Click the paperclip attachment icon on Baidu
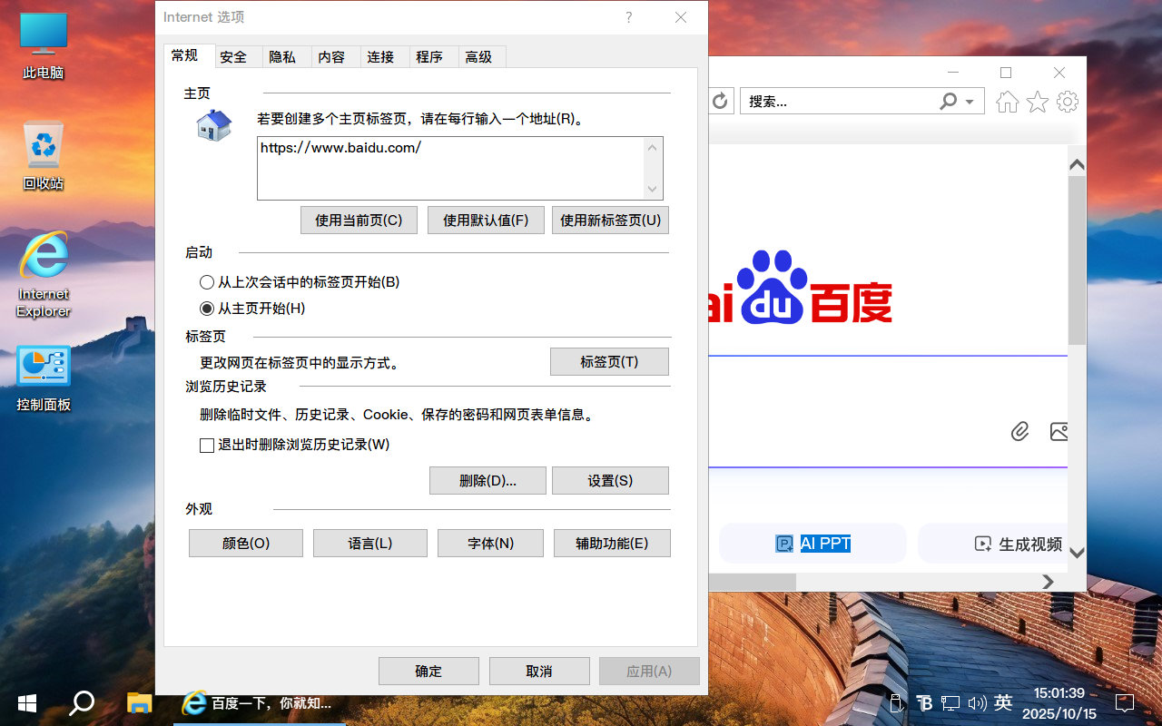This screenshot has width=1162, height=726. 1019,432
